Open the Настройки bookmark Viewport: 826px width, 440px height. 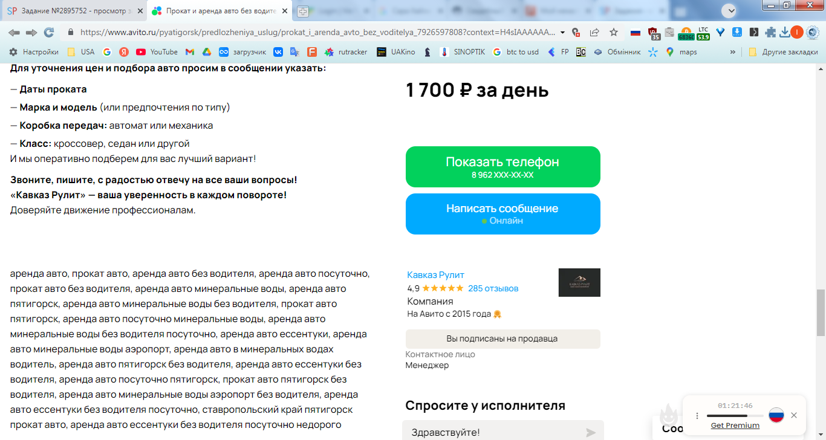(33, 52)
